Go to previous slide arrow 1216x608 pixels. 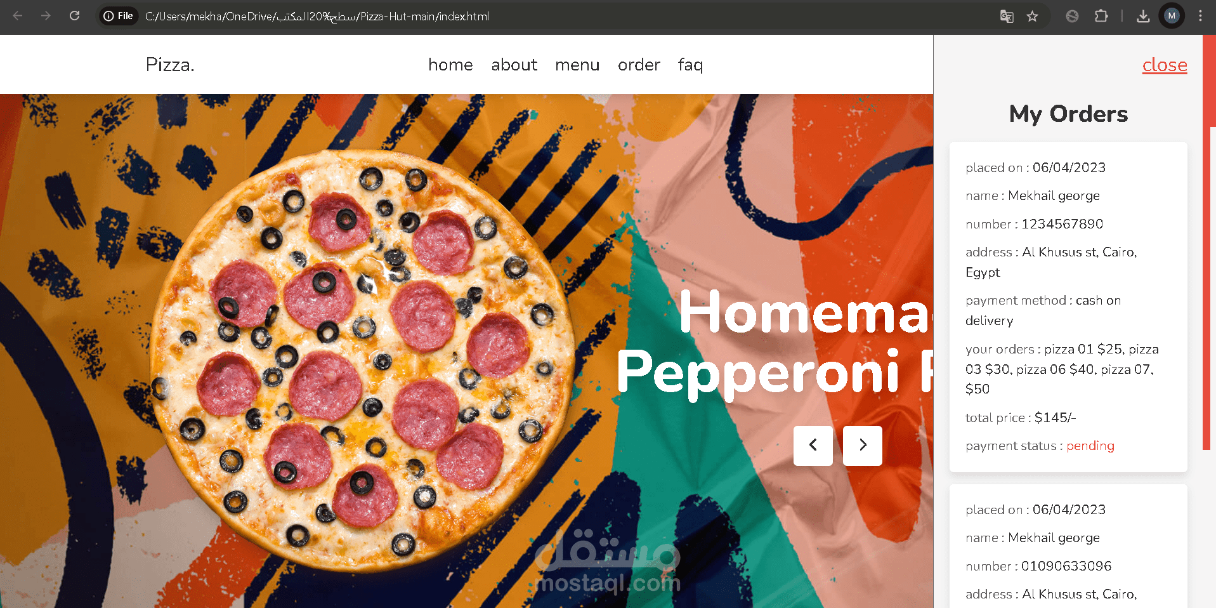click(x=813, y=446)
